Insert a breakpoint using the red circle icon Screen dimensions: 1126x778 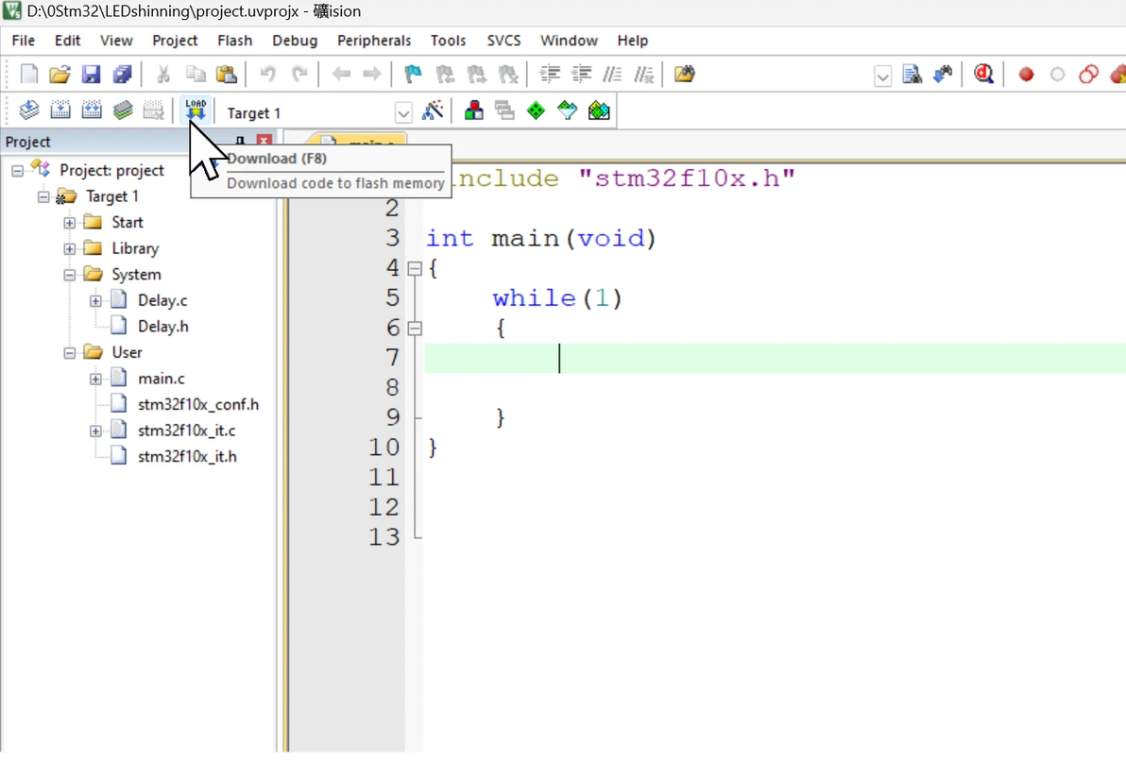(1026, 74)
